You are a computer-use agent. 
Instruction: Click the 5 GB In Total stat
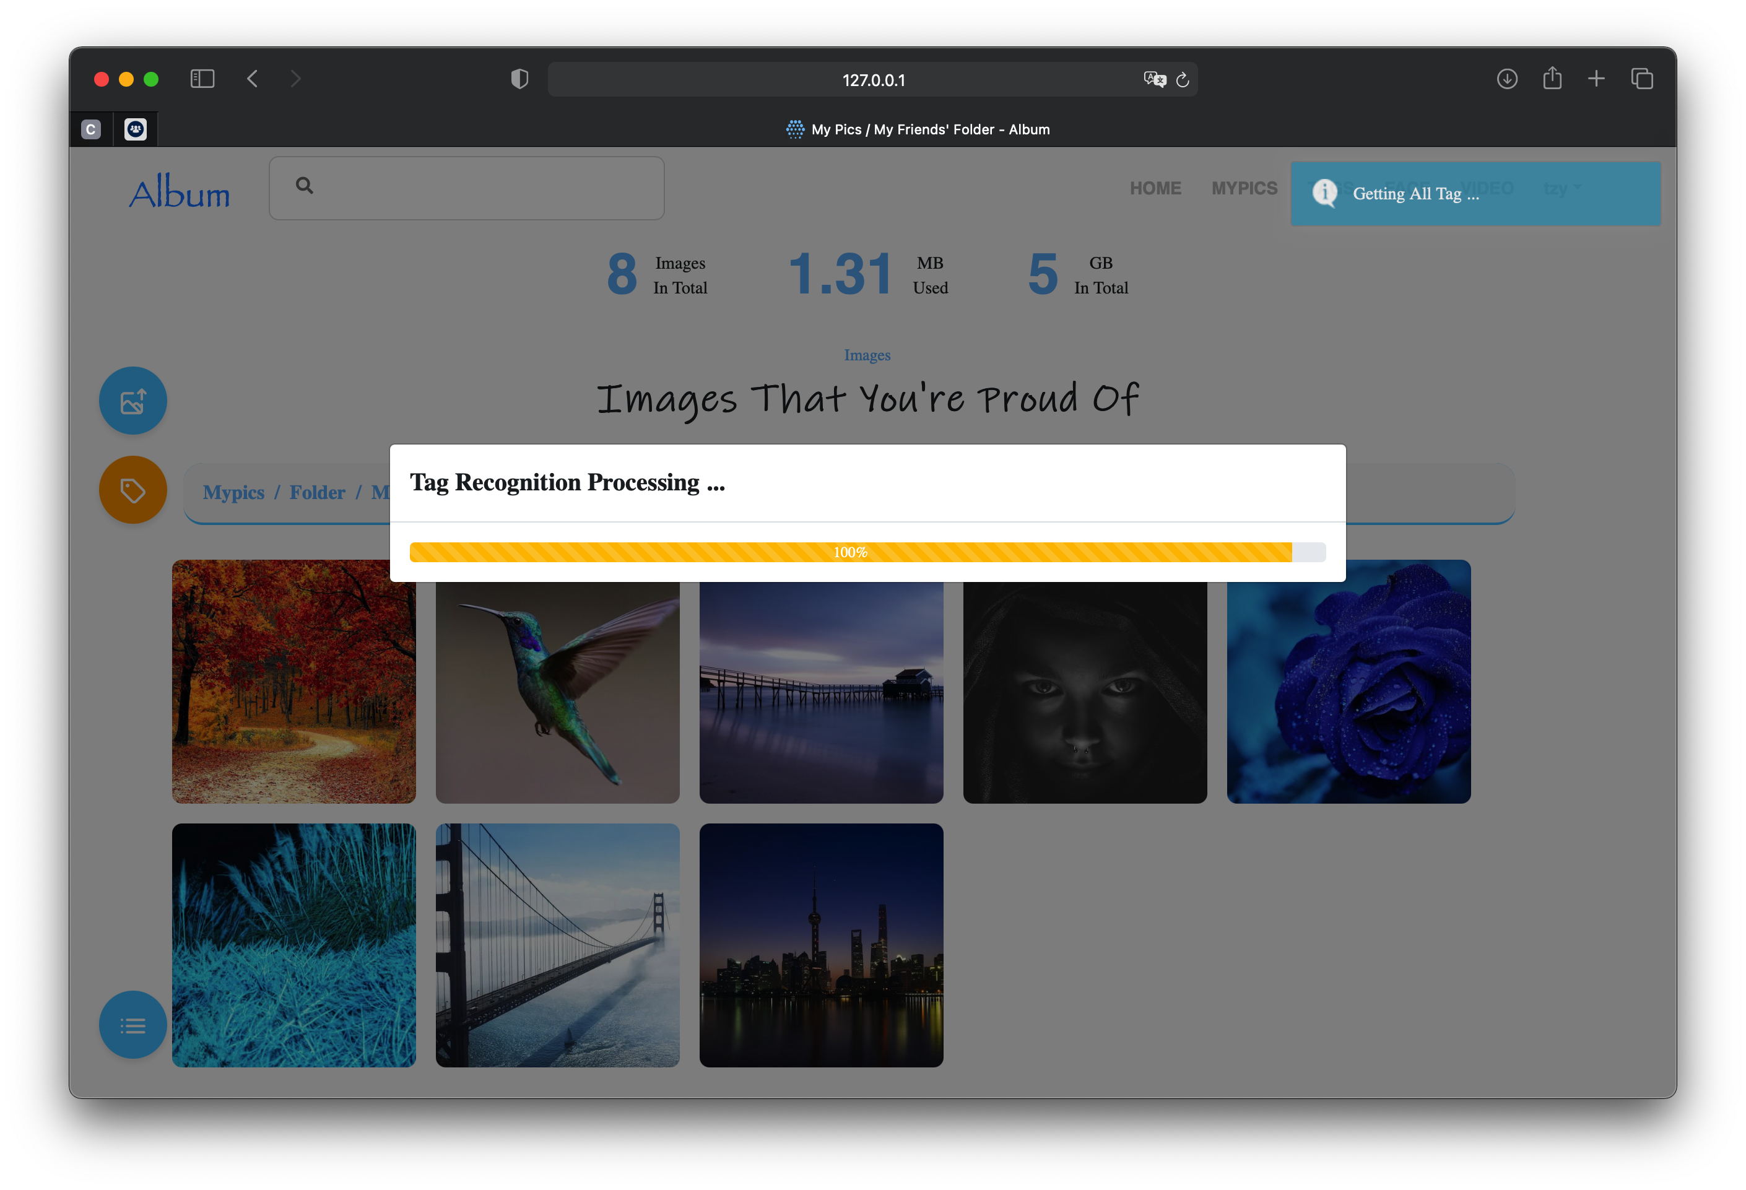tap(1078, 274)
